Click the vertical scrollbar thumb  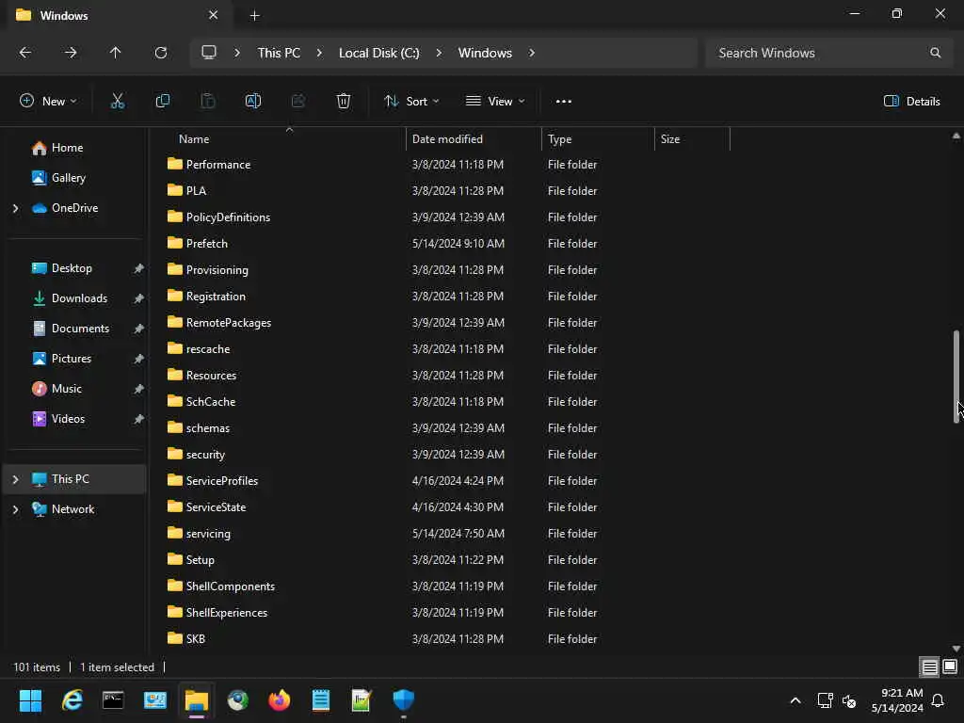point(956,377)
